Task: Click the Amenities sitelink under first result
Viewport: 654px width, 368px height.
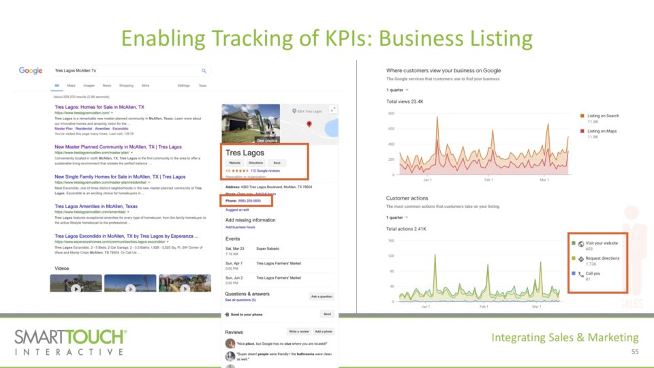Action: coord(102,129)
